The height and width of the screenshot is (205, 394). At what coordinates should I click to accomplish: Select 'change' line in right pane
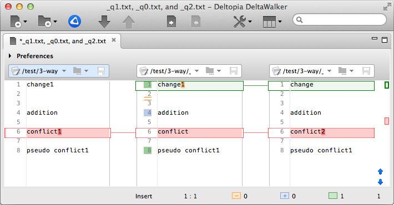(302, 85)
